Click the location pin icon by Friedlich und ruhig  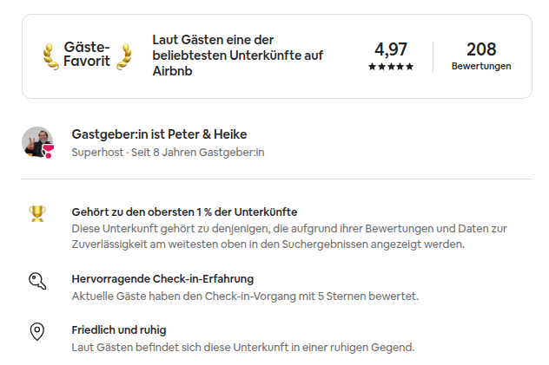[x=37, y=331]
